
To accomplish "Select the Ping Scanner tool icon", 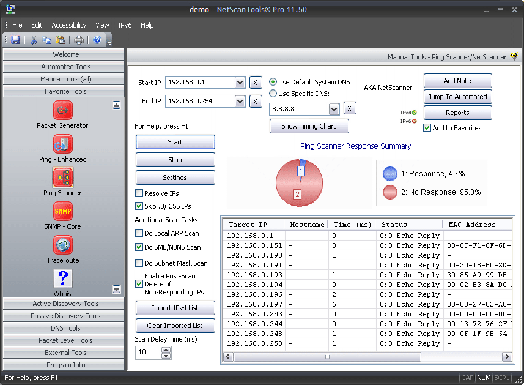I will click(63, 178).
